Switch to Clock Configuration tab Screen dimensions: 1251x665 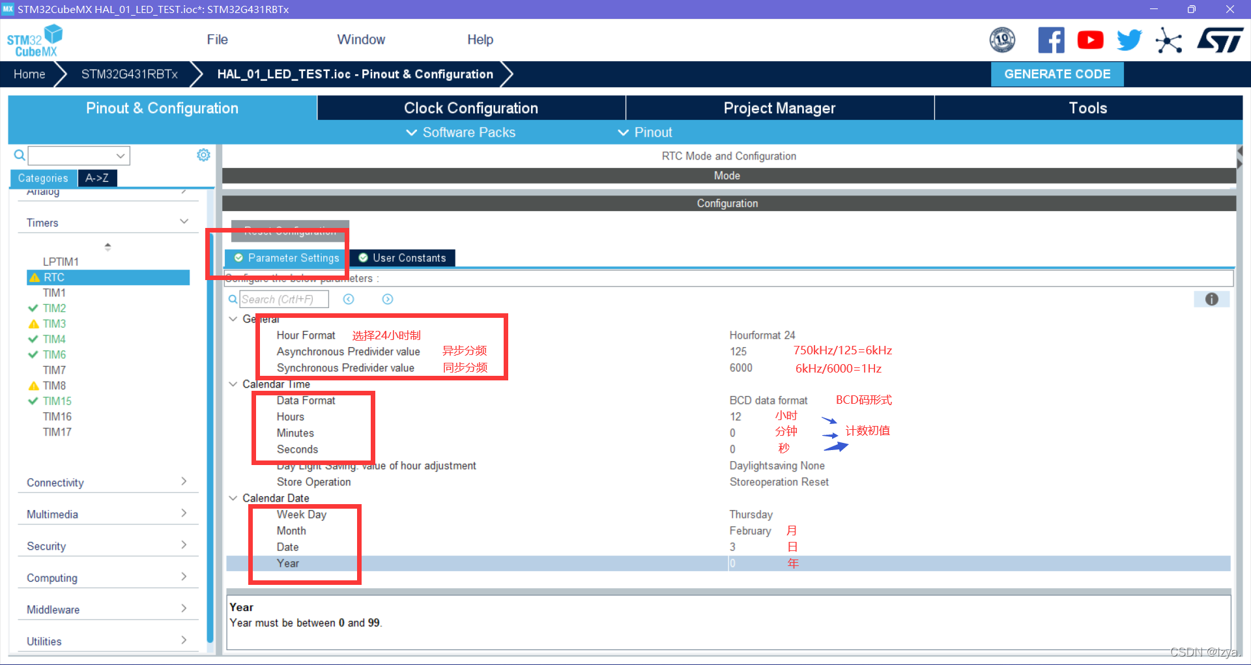471,108
